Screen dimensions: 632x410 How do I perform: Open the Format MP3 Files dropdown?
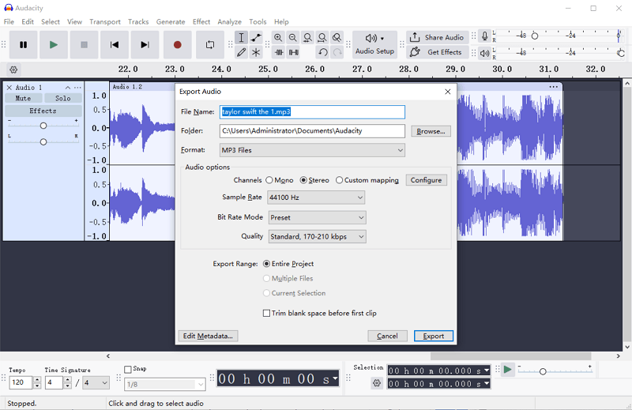pos(312,150)
